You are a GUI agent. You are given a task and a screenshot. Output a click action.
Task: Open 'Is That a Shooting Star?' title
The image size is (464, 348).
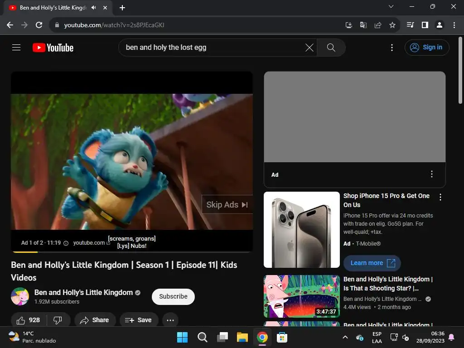[388, 284]
